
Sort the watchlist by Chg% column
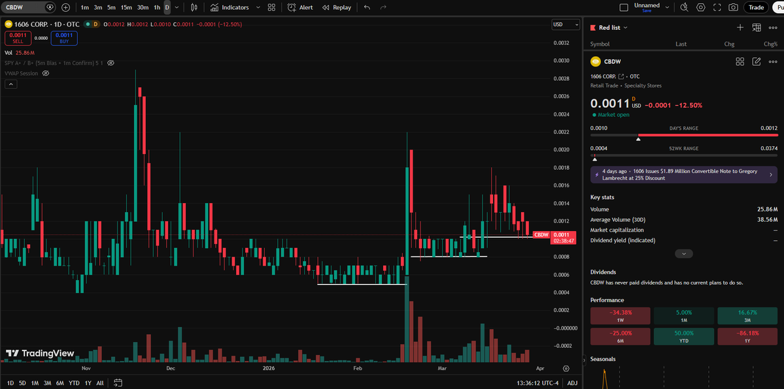pyautogui.click(x=770, y=44)
